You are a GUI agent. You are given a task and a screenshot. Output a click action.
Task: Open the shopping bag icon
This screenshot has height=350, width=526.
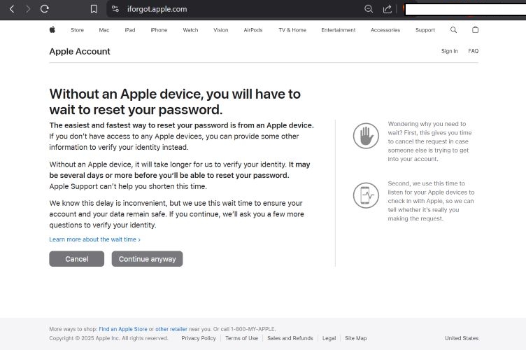point(476,30)
